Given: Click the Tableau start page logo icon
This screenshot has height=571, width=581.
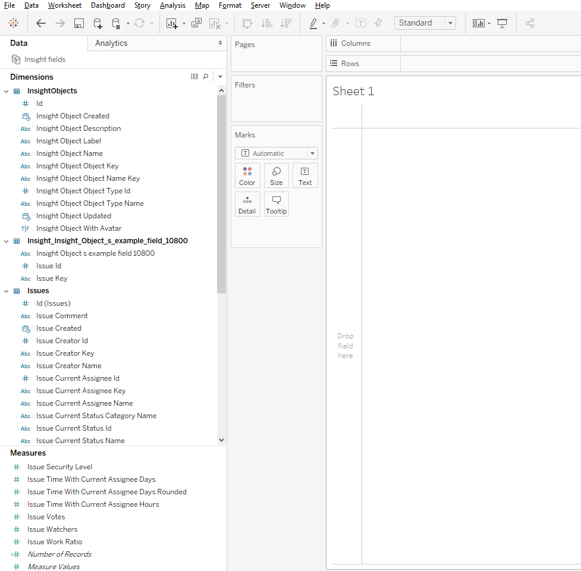Looking at the screenshot, I should click(13, 23).
